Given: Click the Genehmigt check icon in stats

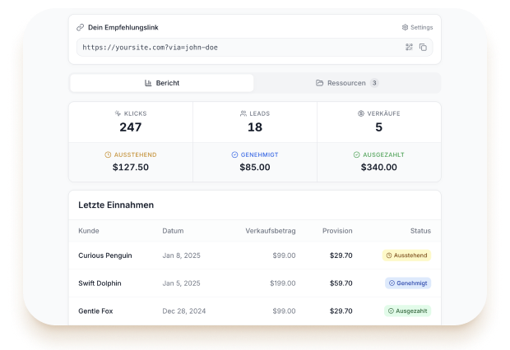Looking at the screenshot, I should click(234, 154).
